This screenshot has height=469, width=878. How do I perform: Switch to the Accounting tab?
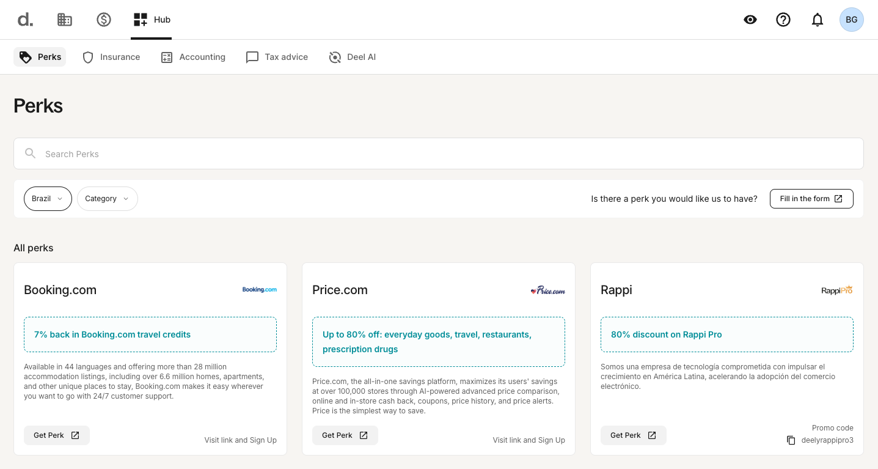pos(193,57)
